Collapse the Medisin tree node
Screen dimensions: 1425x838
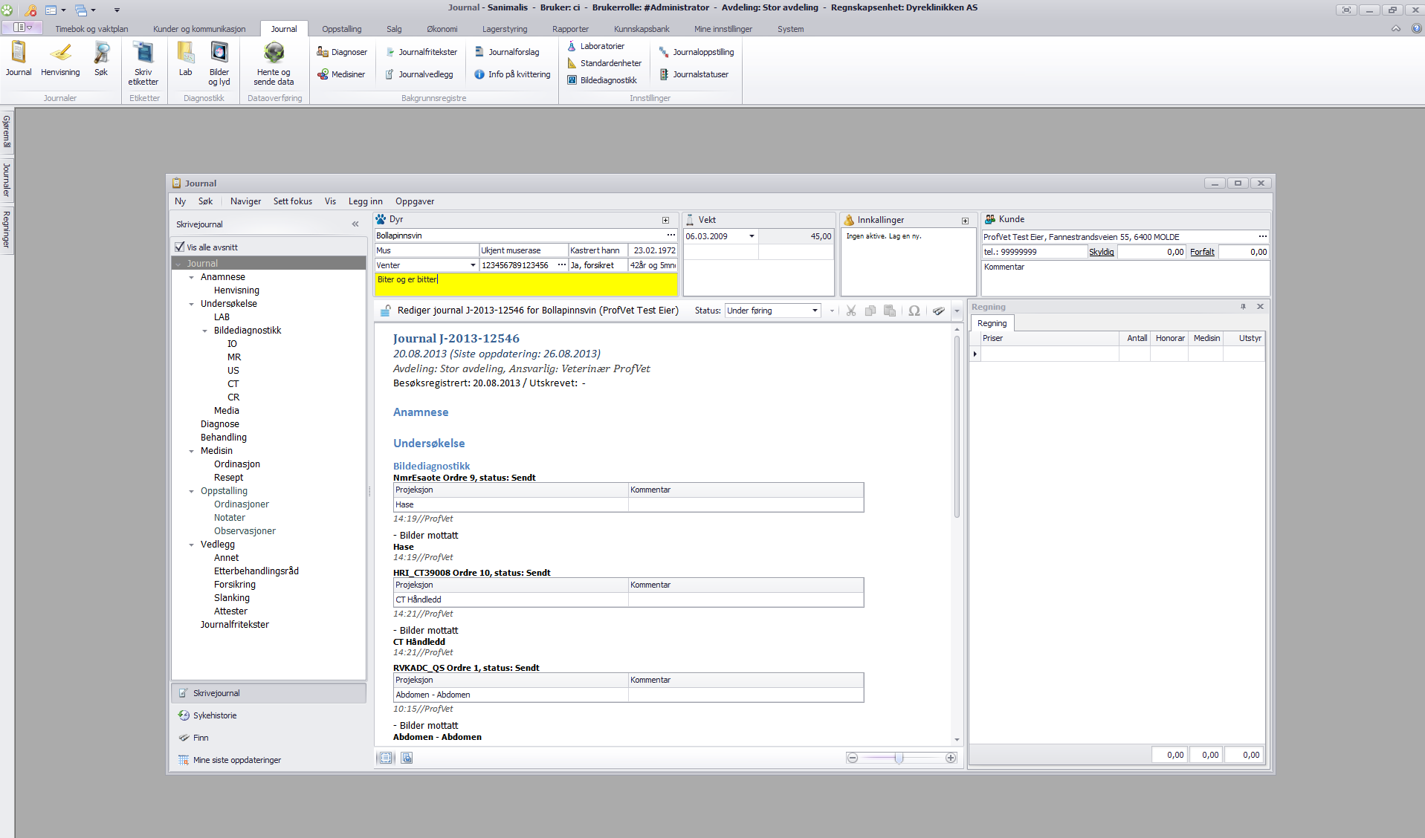point(191,451)
